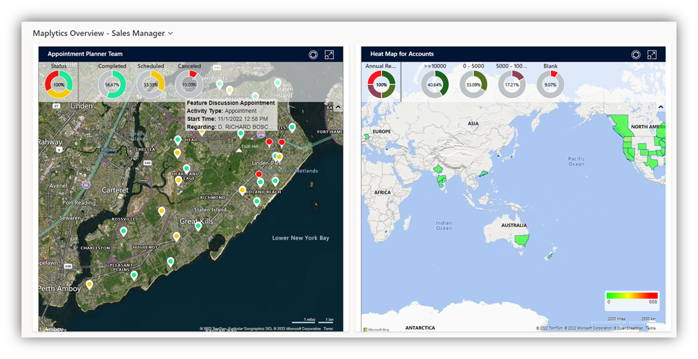Select the Annual Revenue 100% donut chart
This screenshot has height=359, width=698.
[382, 85]
